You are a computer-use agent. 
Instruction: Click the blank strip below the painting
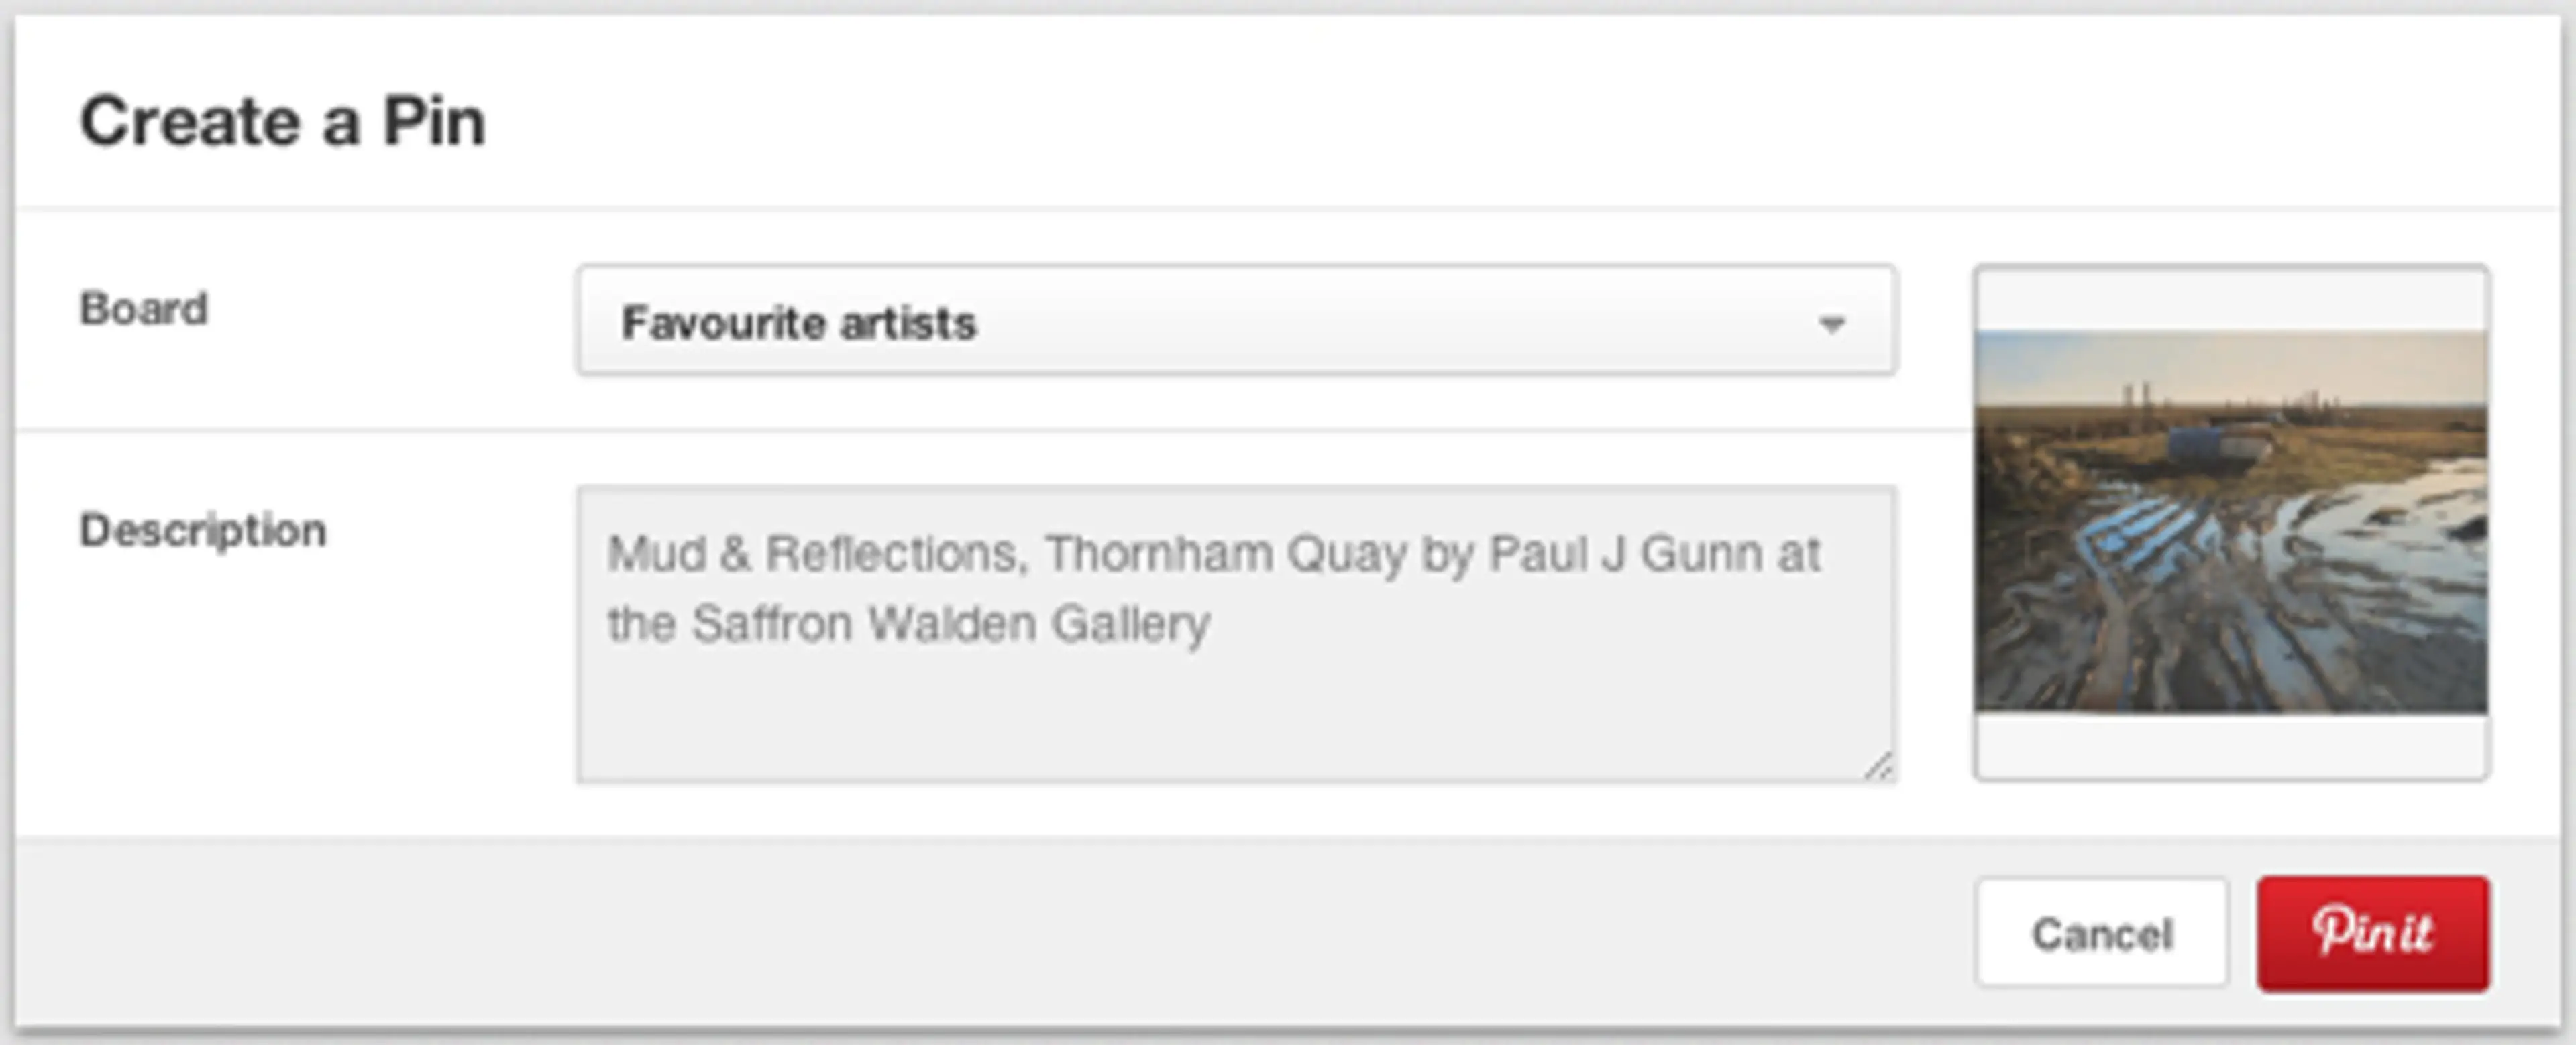pos(2230,745)
